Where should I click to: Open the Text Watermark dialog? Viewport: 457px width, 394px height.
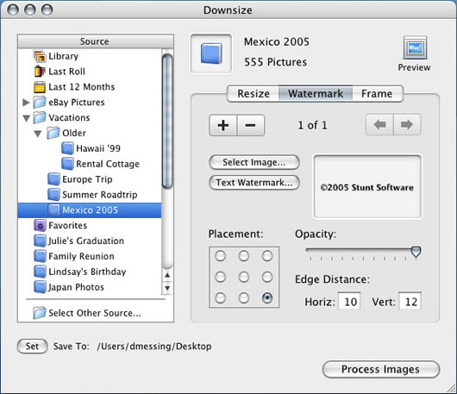tap(254, 183)
